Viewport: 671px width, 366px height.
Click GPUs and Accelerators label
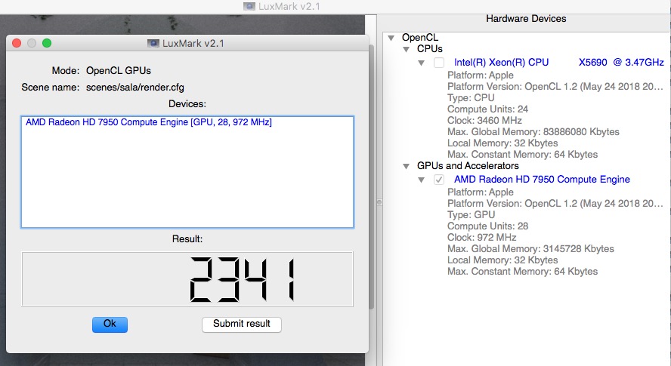[x=468, y=166]
